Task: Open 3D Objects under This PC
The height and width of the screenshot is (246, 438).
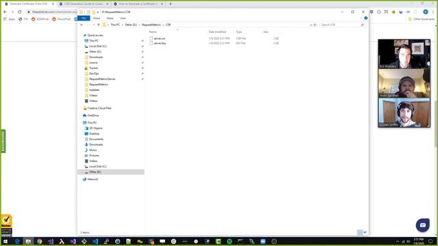Action: (x=96, y=128)
